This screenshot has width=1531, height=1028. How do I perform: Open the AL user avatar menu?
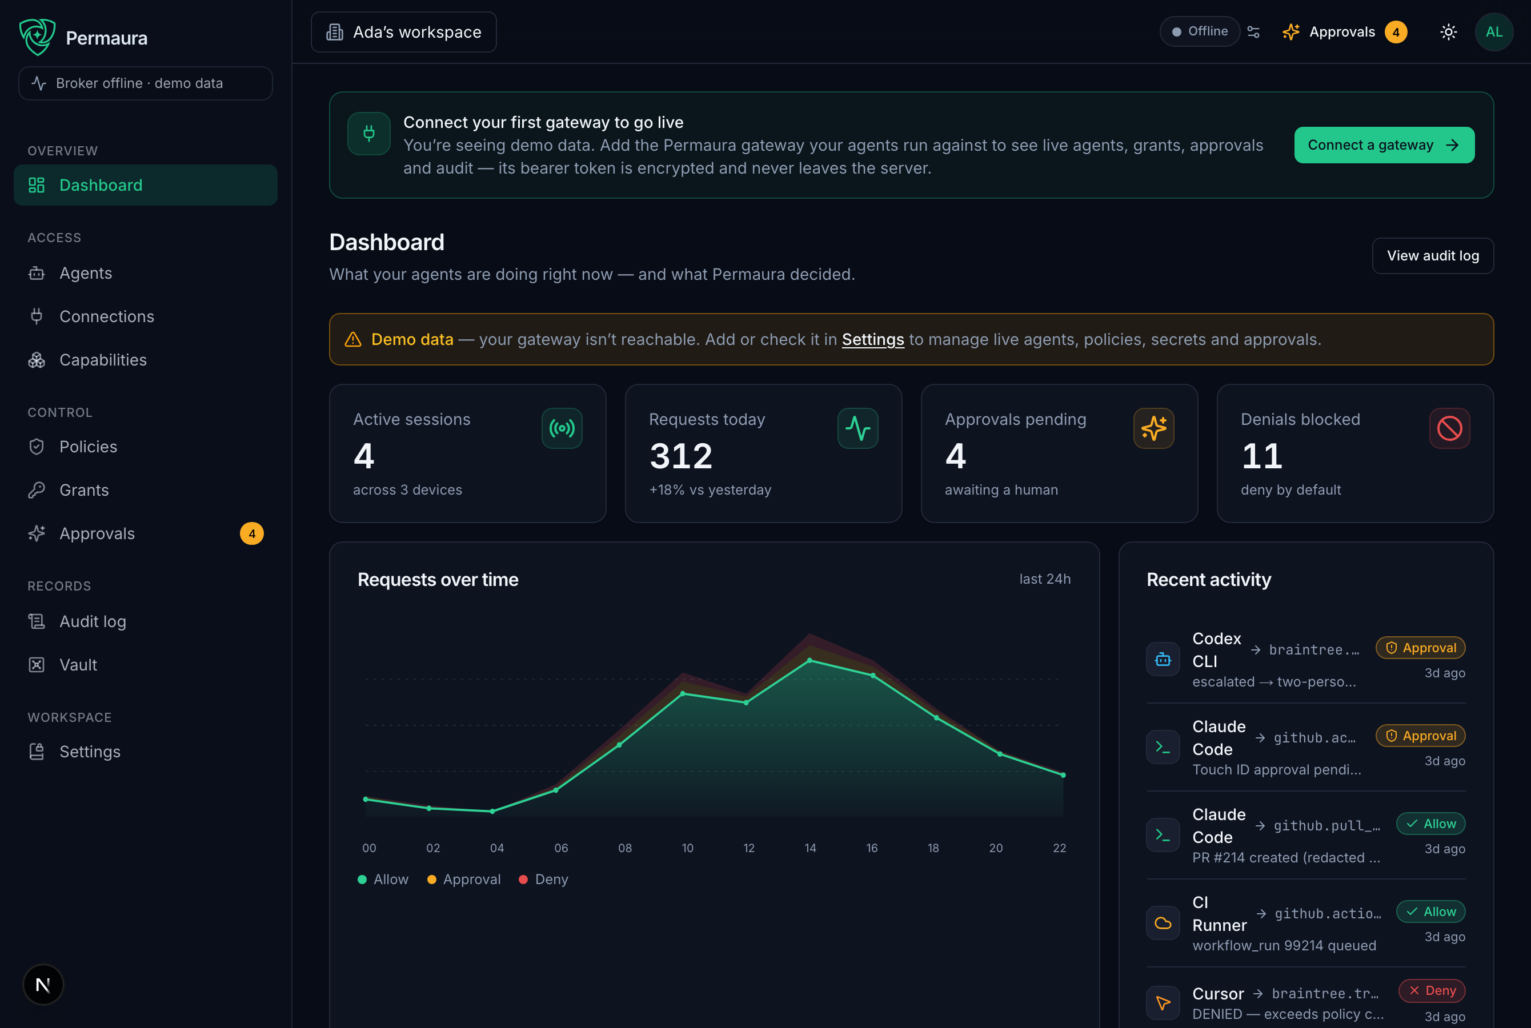pyautogui.click(x=1494, y=32)
